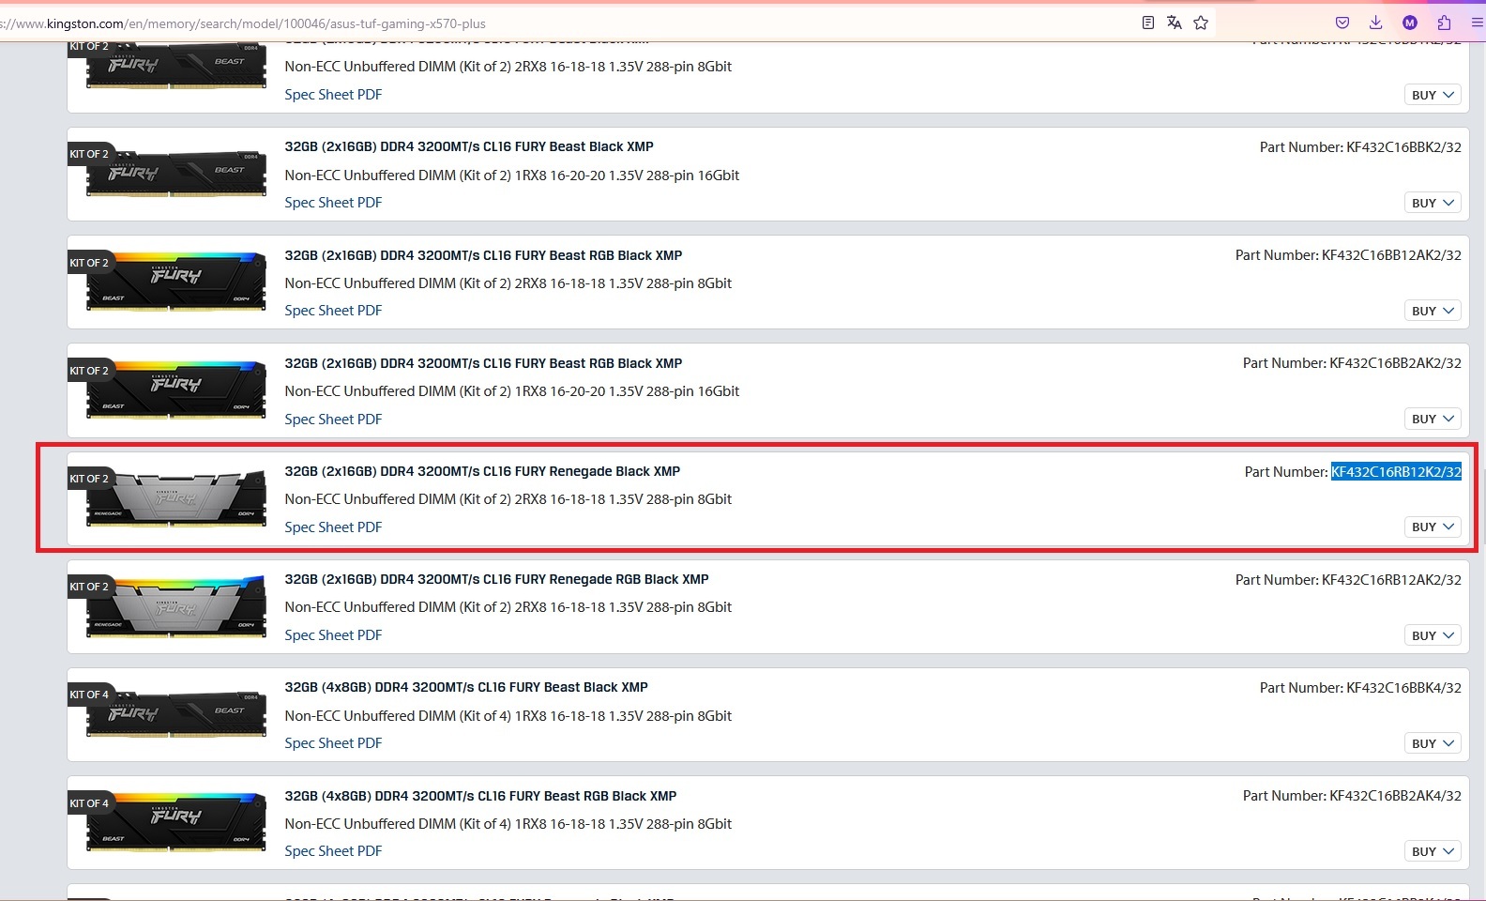Open Spec Sheet PDF on the topmost cut-off card

[x=333, y=95]
